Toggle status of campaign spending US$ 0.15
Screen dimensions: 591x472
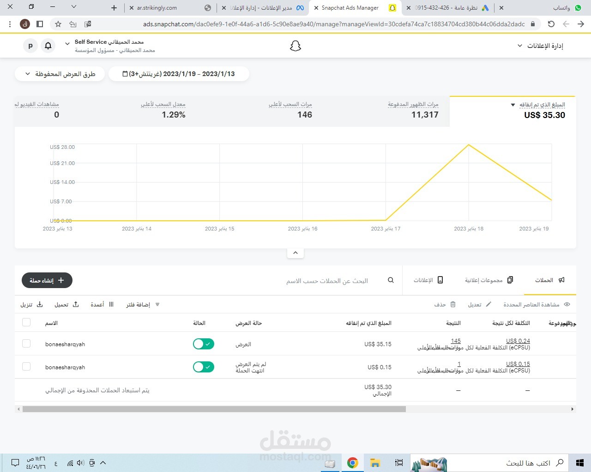[x=204, y=367]
